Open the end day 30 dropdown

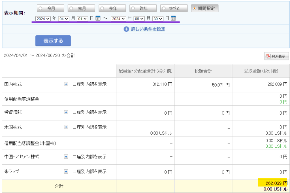158,19
